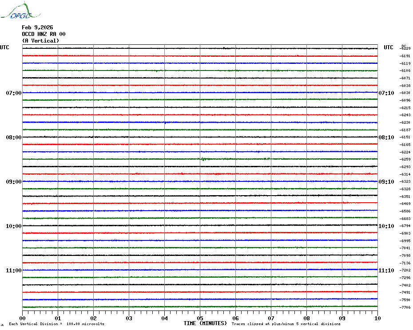Select the 11:10 time label on right

coord(386,271)
